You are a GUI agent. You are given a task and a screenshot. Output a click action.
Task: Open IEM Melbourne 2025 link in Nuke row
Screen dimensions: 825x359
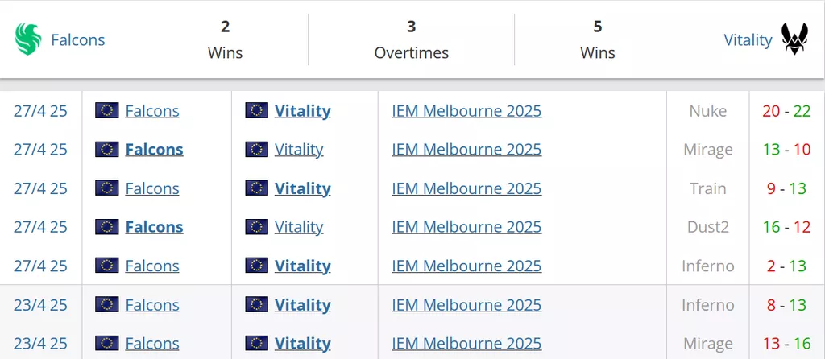tap(466, 111)
